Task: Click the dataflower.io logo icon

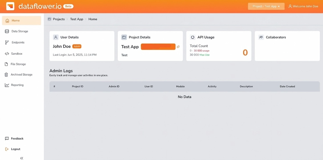Action: coord(10,6)
